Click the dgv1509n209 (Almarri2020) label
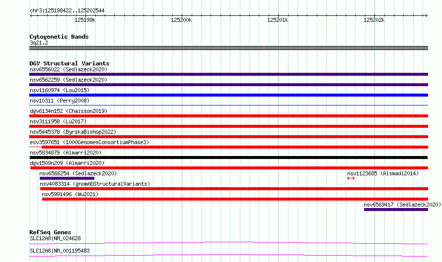 coord(67,163)
